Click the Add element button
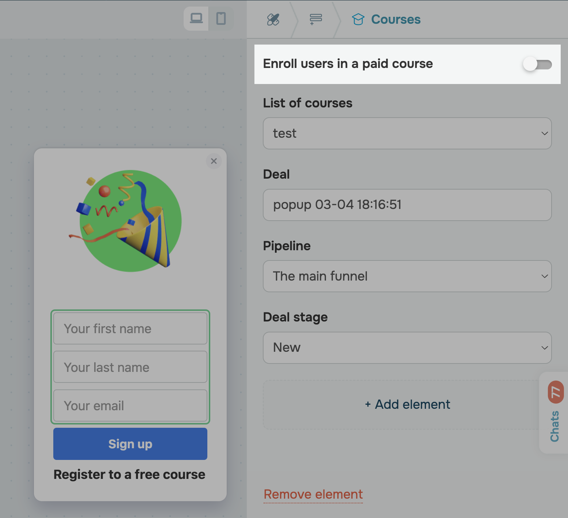 coord(407,404)
